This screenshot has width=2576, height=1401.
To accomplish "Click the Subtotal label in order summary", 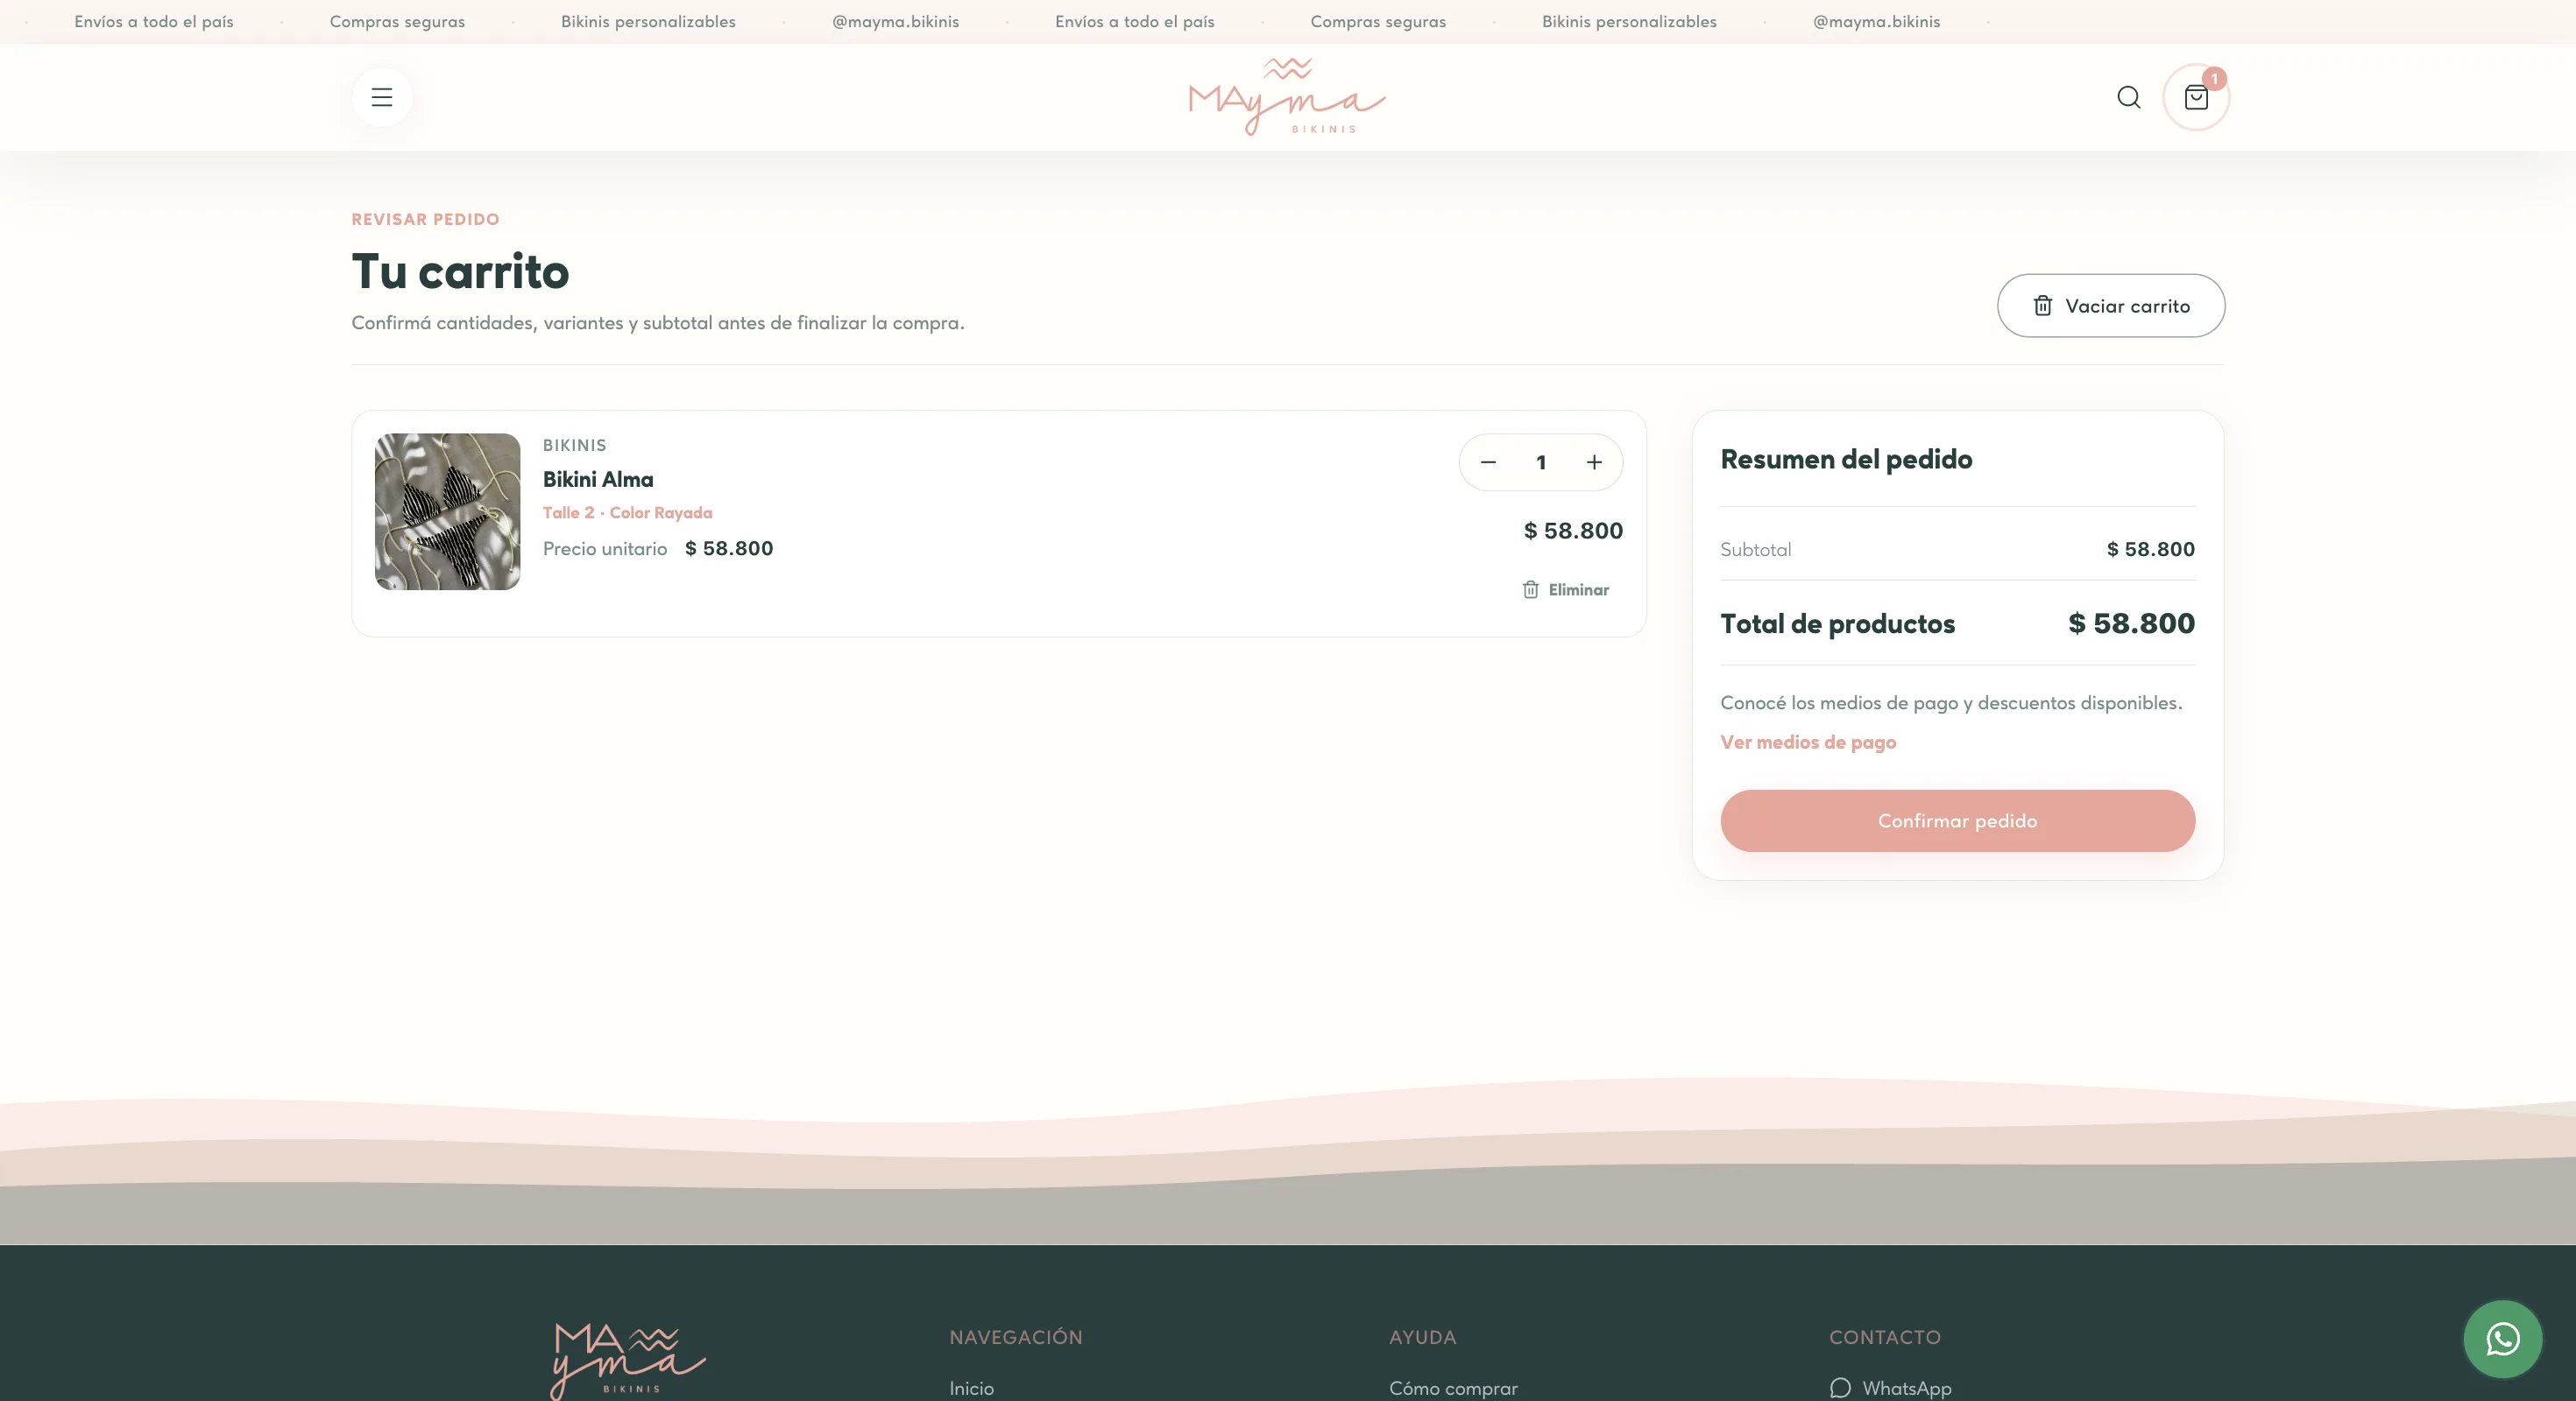I will (1755, 550).
